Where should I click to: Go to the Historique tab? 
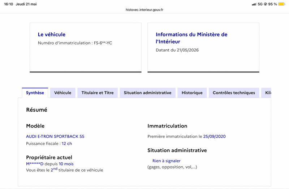[x=192, y=93]
